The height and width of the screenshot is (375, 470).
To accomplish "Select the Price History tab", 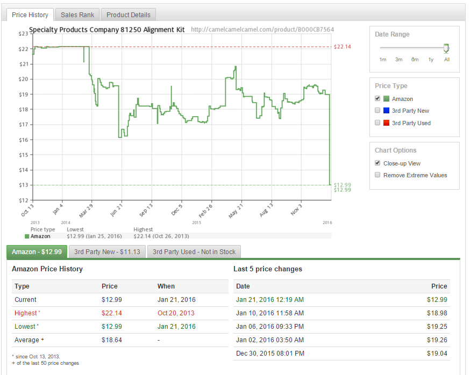I will click(x=30, y=15).
